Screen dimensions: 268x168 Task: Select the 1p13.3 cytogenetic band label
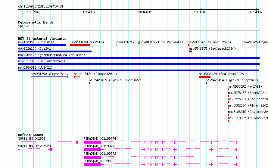coord(23,26)
